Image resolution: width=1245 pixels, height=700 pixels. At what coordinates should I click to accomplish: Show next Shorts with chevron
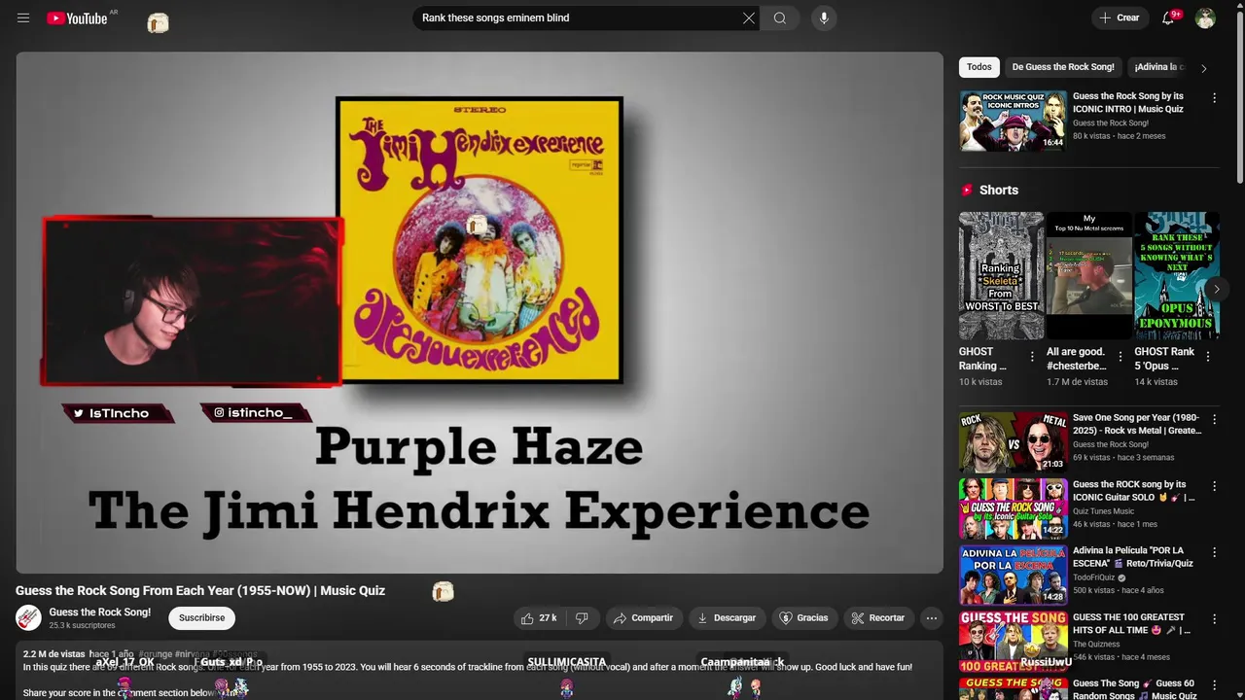(x=1216, y=289)
